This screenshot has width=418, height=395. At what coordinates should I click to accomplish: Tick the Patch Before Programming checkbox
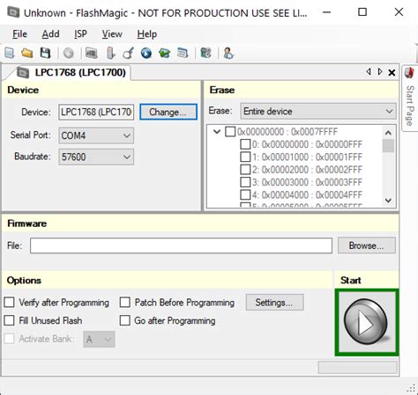click(125, 302)
